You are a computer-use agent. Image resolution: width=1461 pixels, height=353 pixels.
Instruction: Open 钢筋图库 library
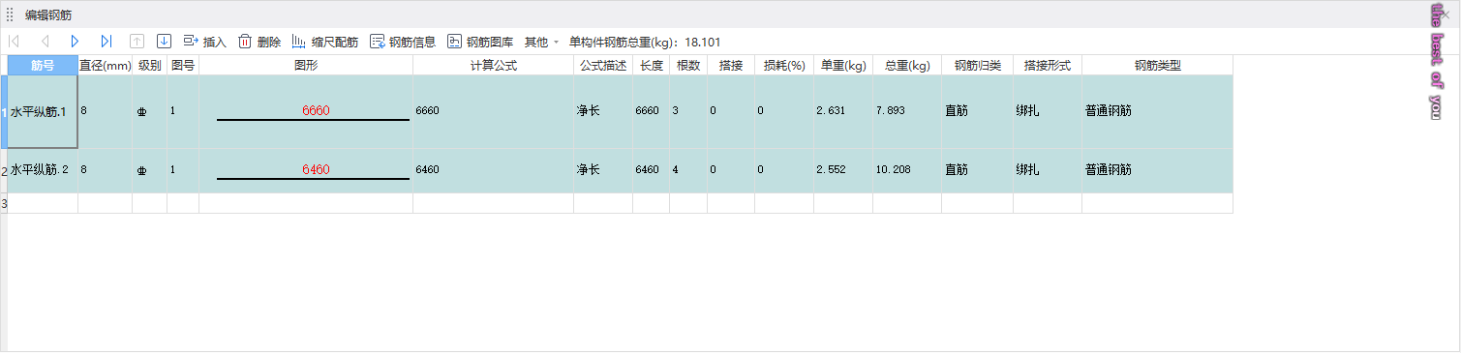tap(480, 42)
